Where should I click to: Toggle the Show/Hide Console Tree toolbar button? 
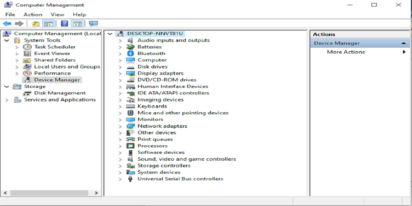point(49,24)
